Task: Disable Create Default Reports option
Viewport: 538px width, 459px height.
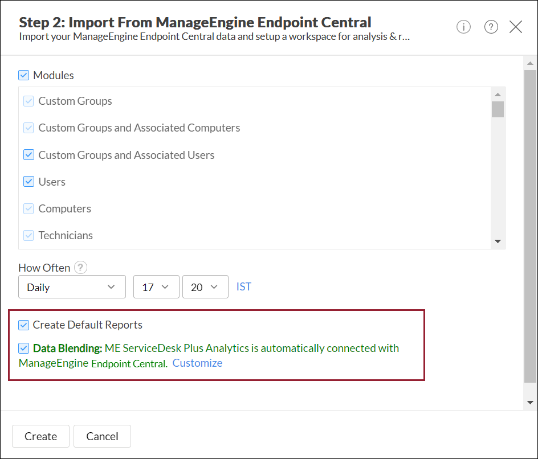Action: coord(23,325)
